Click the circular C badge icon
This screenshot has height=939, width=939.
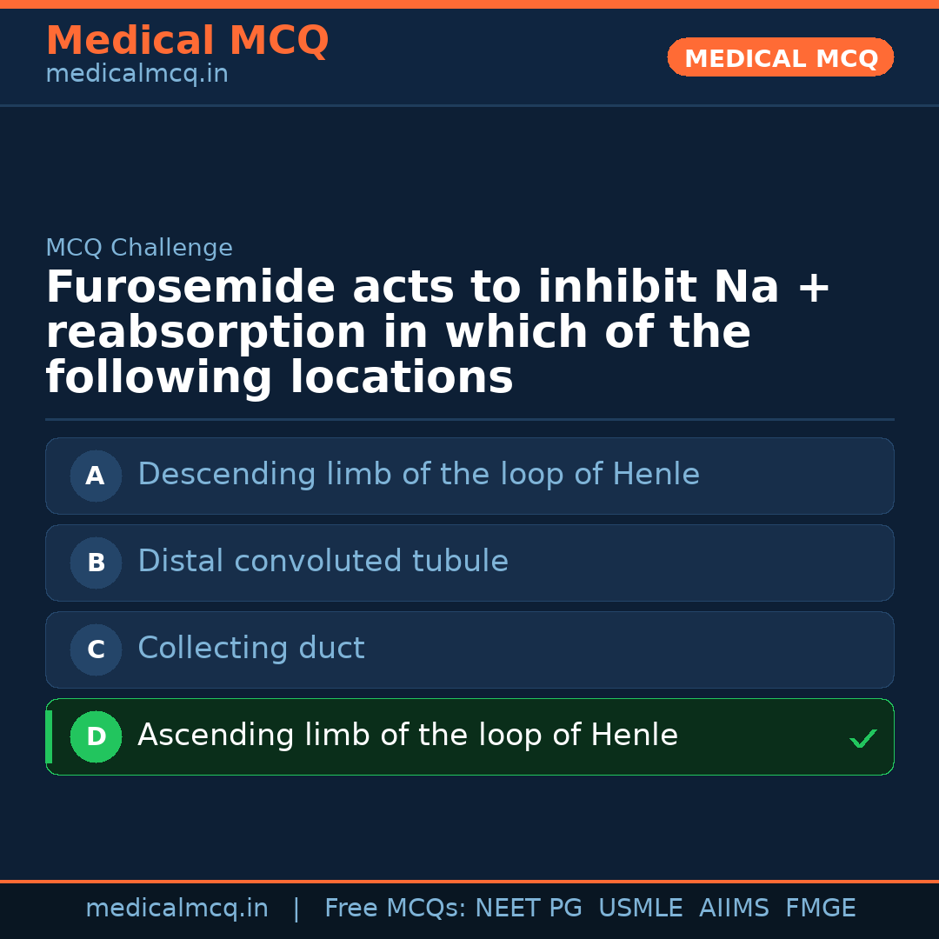point(96,649)
